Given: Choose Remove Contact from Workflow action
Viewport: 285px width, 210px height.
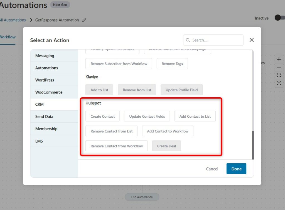Looking at the screenshot, I should click(117, 146).
